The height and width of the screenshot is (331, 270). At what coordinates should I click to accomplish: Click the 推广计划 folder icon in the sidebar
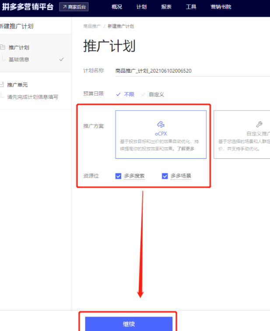click(3, 47)
